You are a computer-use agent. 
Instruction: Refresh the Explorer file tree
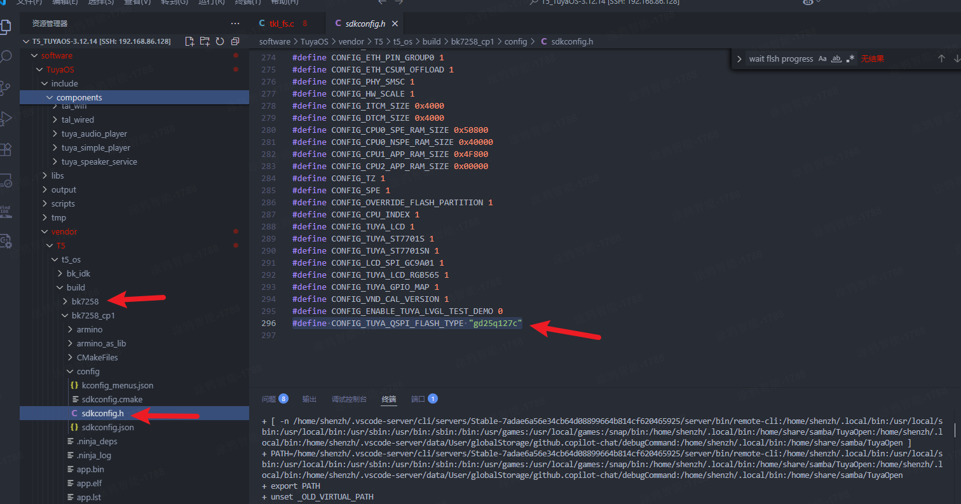pos(220,41)
